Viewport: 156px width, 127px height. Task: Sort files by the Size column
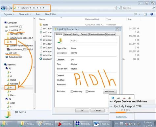(129, 19)
